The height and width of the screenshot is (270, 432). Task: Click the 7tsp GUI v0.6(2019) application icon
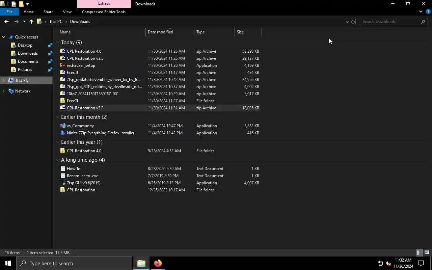coord(62,183)
